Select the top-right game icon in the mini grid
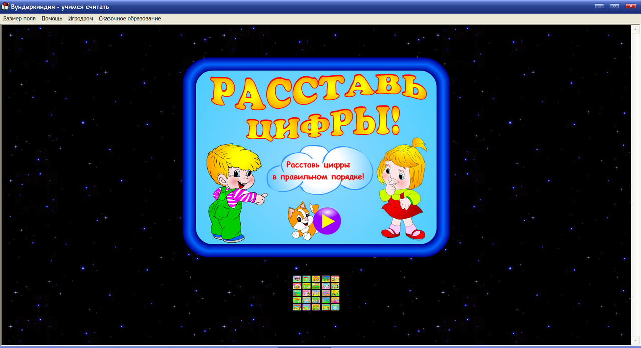641x348 pixels. click(335, 279)
